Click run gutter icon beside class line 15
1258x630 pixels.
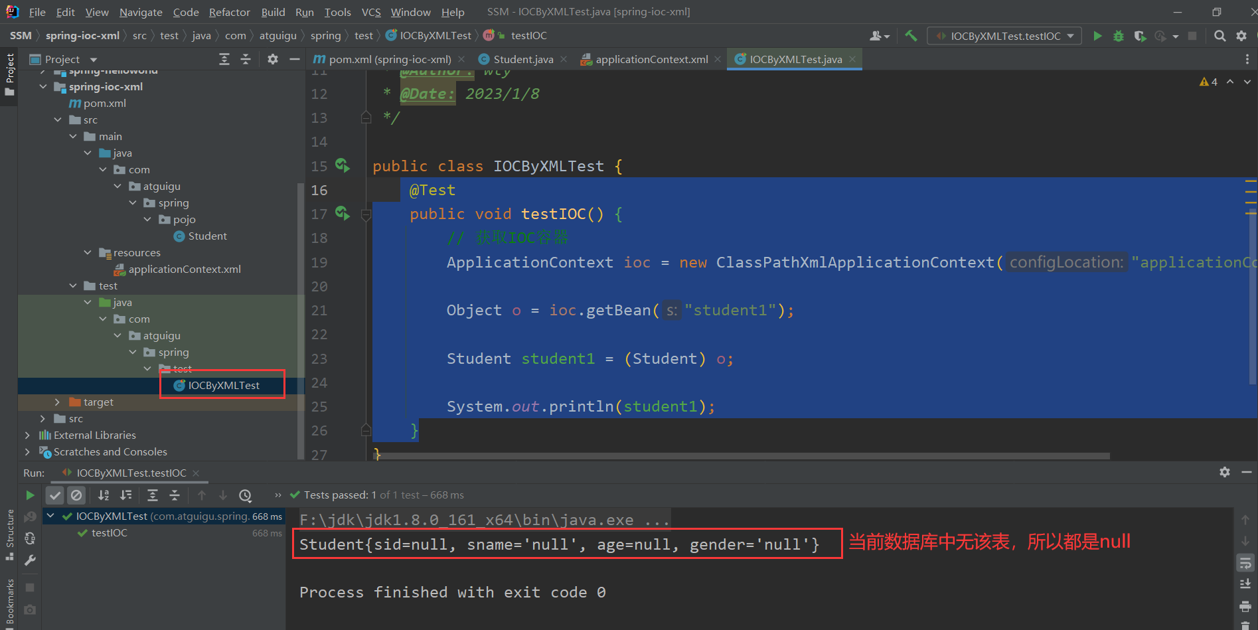click(342, 165)
